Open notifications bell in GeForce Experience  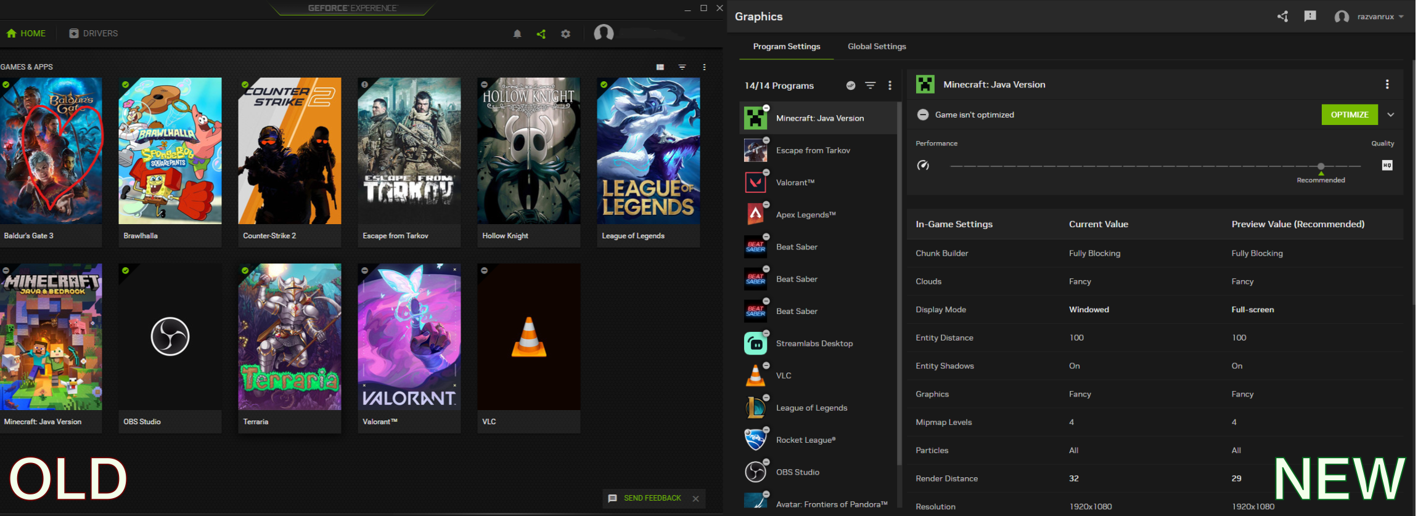517,34
